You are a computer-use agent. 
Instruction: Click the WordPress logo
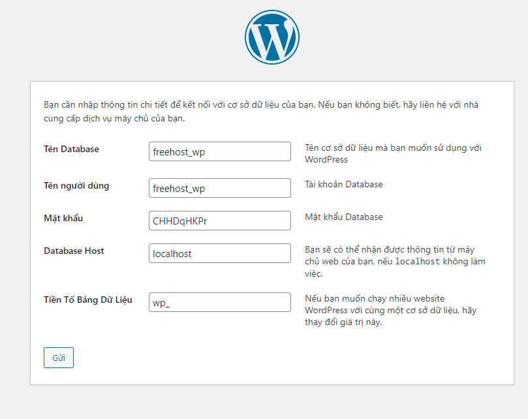272,37
